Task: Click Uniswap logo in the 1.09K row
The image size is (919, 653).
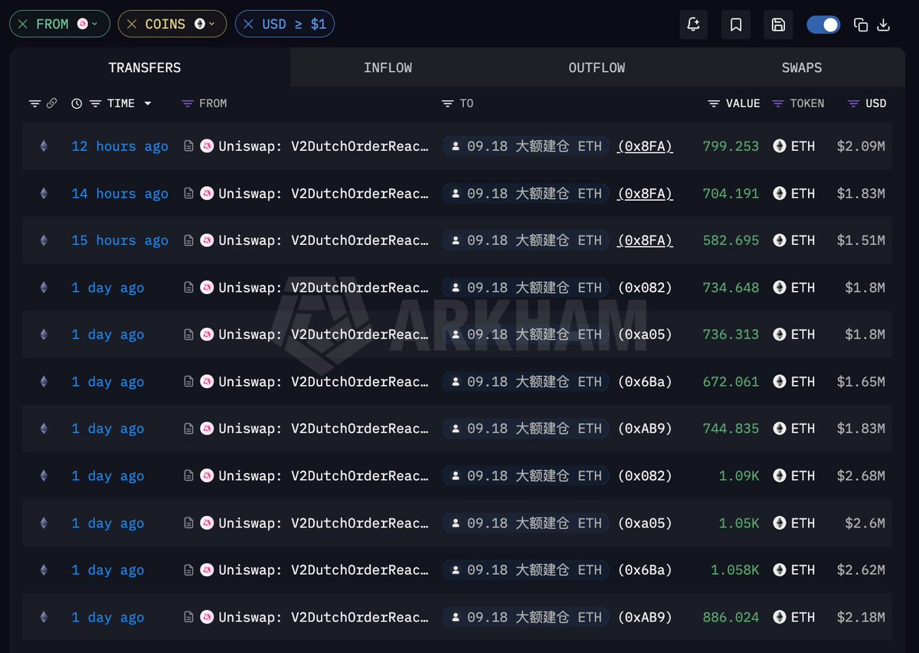Action: [x=207, y=476]
